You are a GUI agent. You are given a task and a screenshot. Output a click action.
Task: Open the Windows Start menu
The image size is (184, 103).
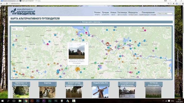click(x=2, y=101)
